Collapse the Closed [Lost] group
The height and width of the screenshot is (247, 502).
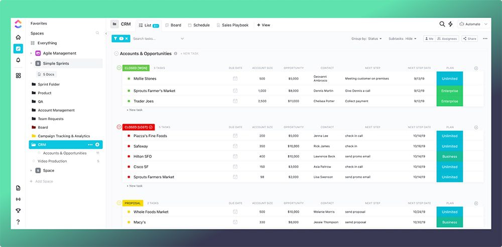pyautogui.click(x=119, y=127)
